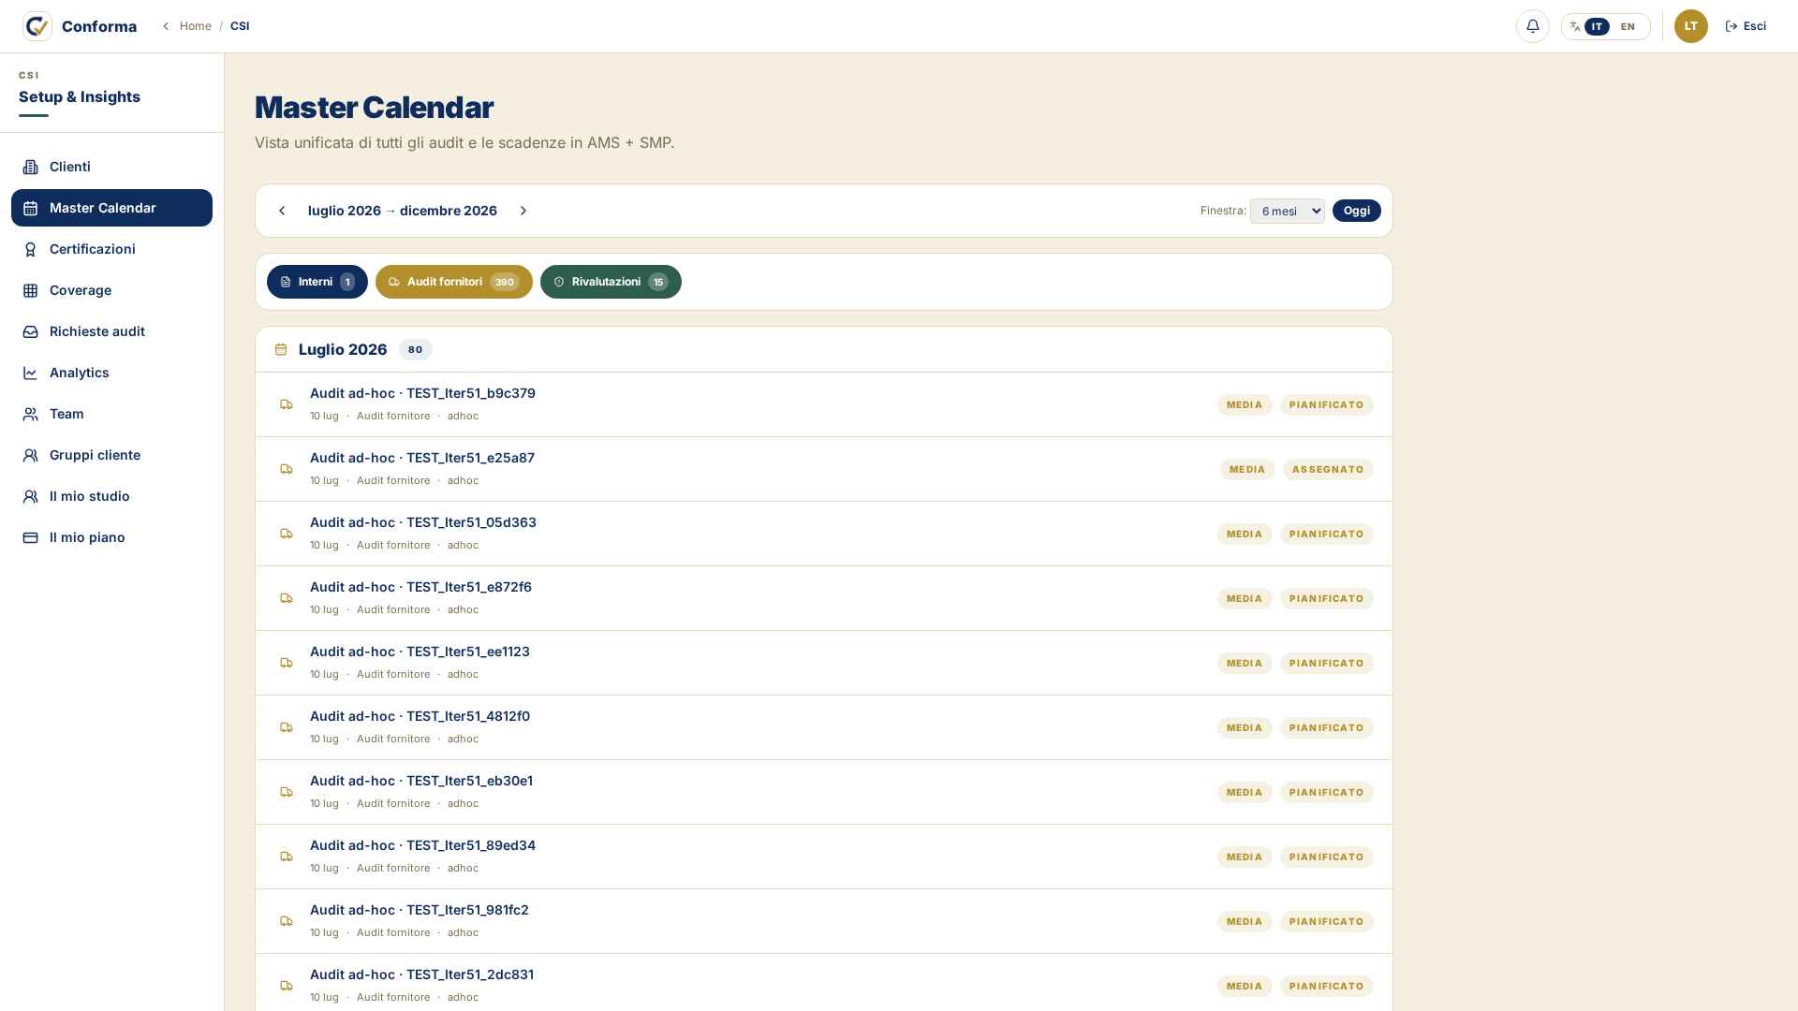
Task: Open Audit ad-hoc TEST_Iter51_2dc831 entry
Action: (824, 983)
